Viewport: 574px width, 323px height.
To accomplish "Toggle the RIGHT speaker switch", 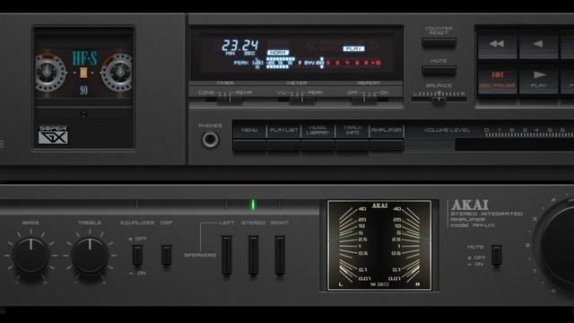I will click(280, 255).
